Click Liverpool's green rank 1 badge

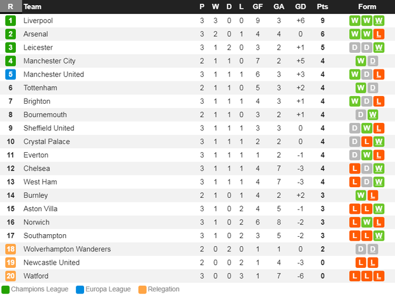10,20
